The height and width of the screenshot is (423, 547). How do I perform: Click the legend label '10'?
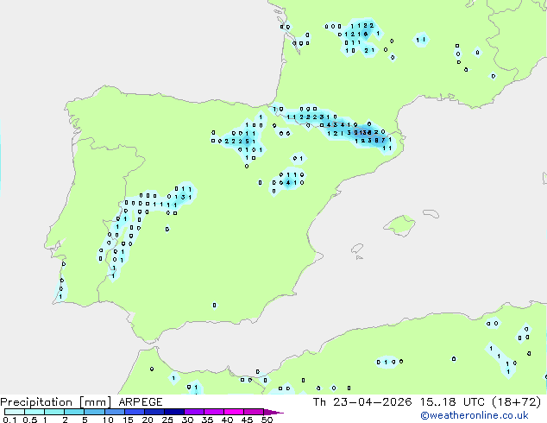click(108, 420)
